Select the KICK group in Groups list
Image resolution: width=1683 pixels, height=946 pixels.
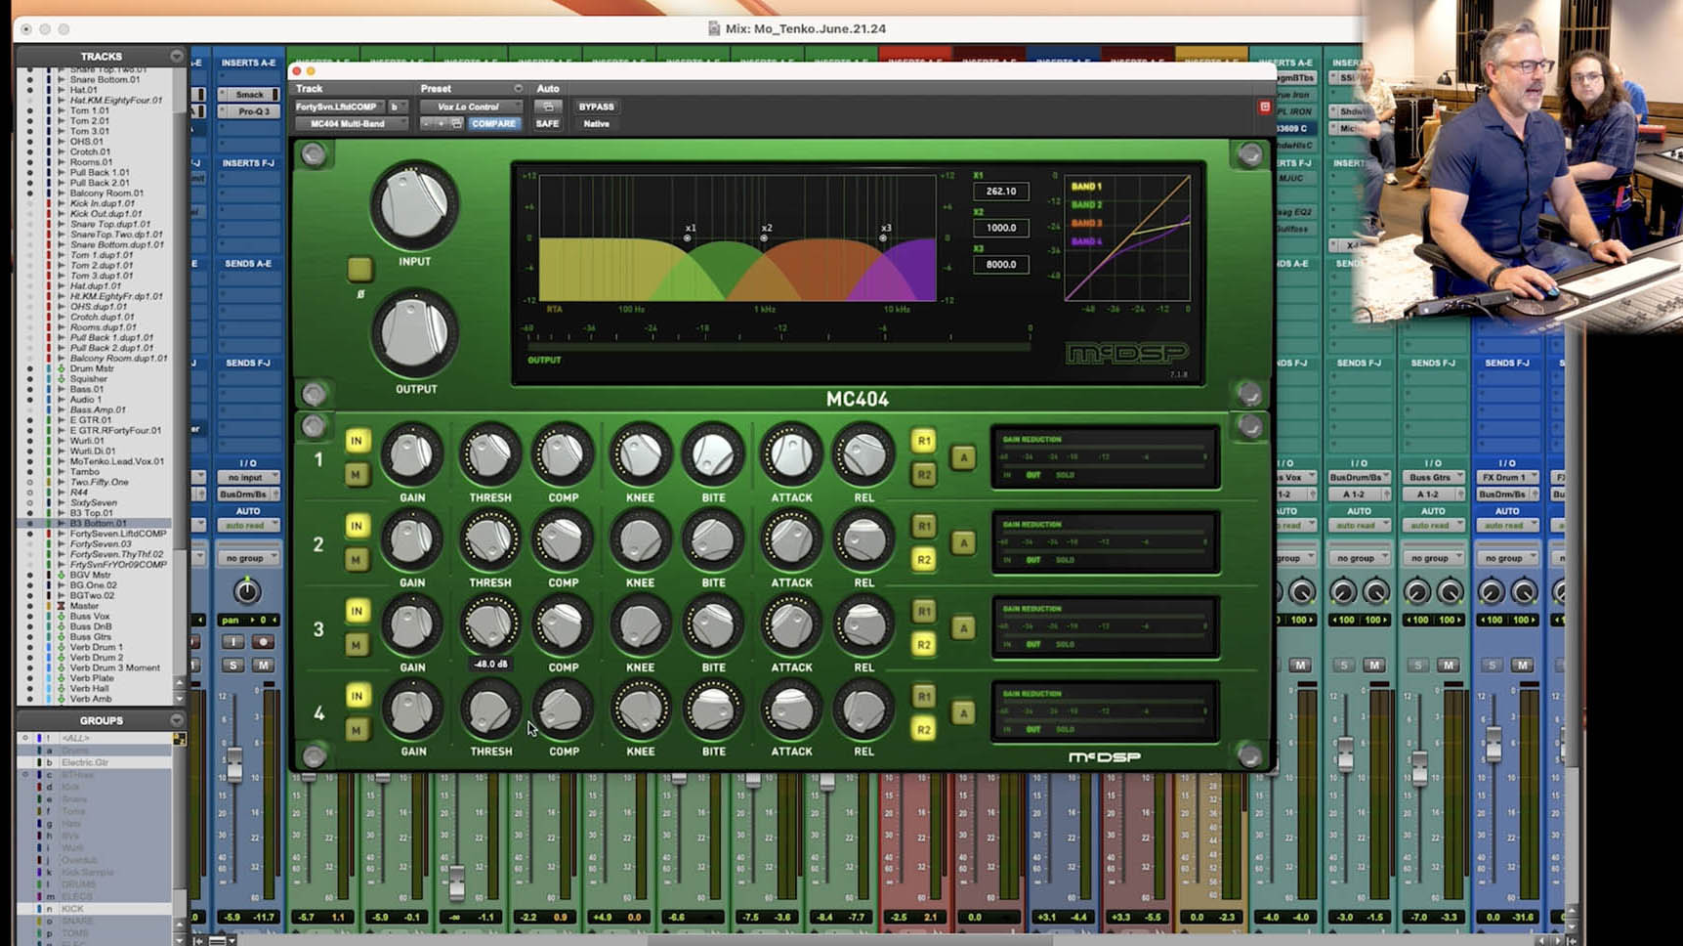point(73,909)
